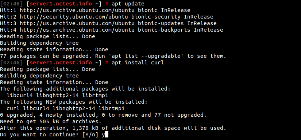Click the bionic-updates archive URL
Viewport: 301px width, 140px height.
(77, 23)
